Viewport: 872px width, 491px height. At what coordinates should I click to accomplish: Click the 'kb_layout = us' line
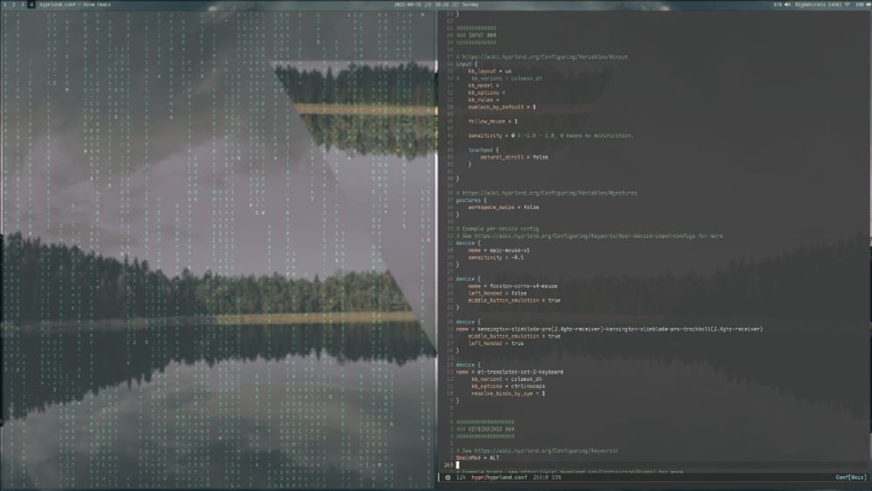point(489,72)
